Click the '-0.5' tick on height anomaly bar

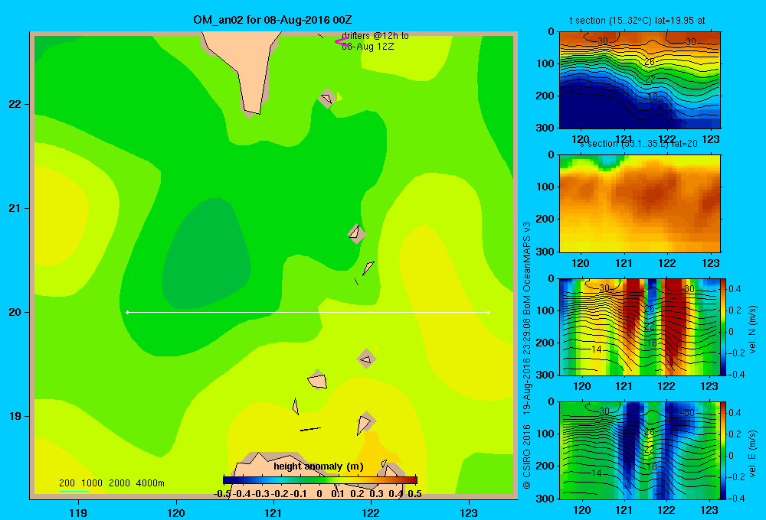222,494
